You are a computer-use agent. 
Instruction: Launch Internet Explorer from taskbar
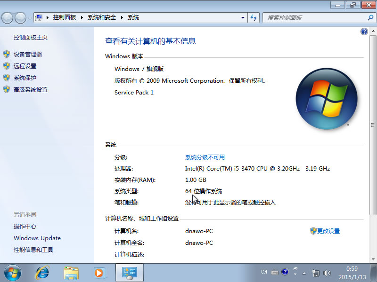42,273
